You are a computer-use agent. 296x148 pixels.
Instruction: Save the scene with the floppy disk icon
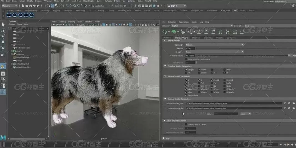pyautogui.click(x=30, y=6)
